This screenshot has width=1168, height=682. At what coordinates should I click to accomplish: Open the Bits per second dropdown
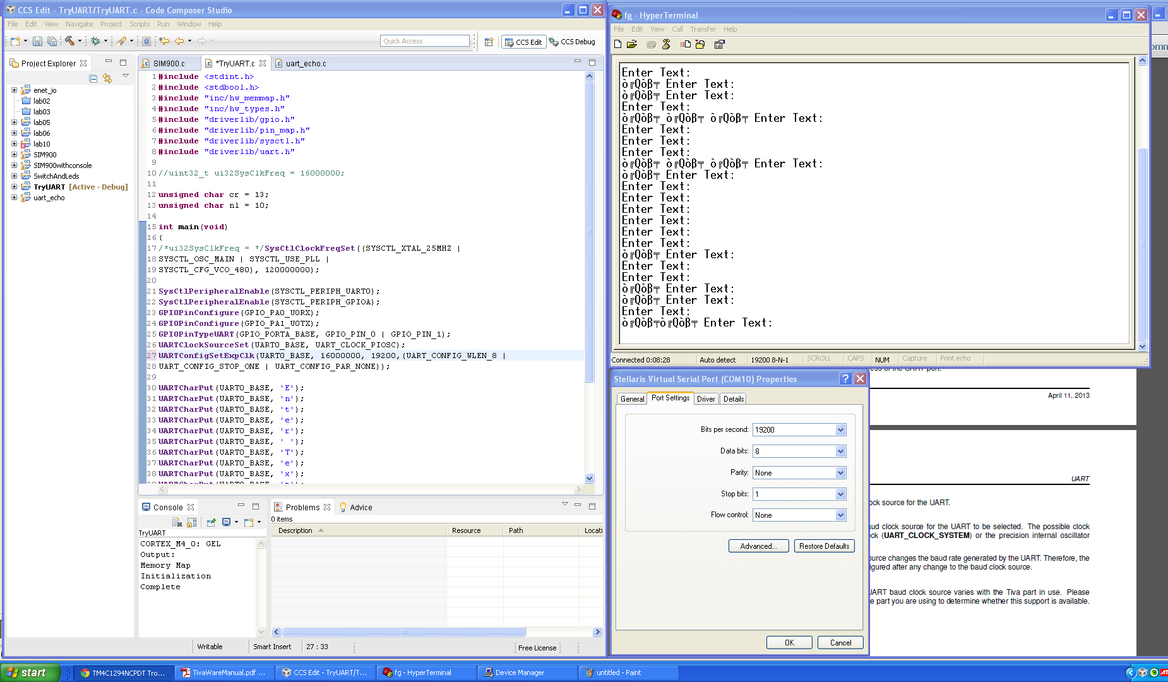point(840,430)
